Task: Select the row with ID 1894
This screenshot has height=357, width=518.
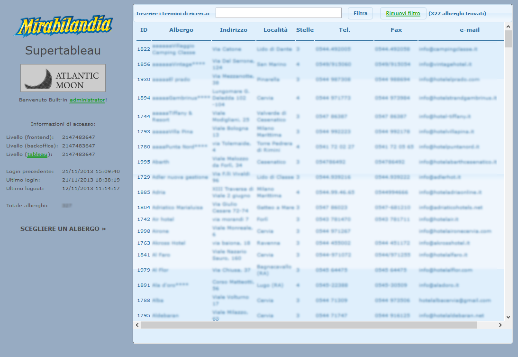Action: coord(320,98)
